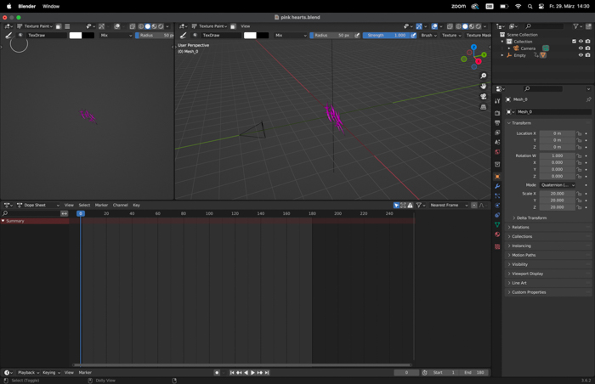Click the play animation button

252,373
